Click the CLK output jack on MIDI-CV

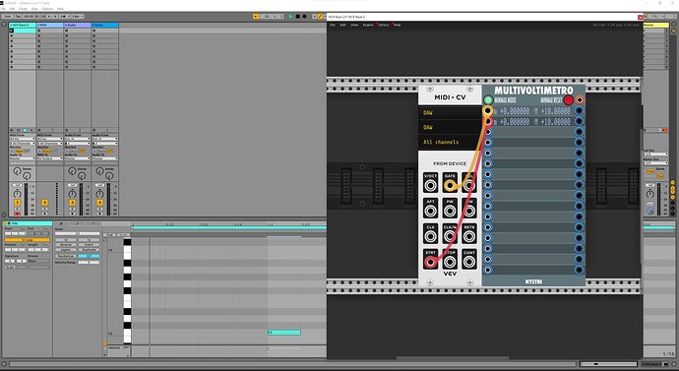(430, 236)
